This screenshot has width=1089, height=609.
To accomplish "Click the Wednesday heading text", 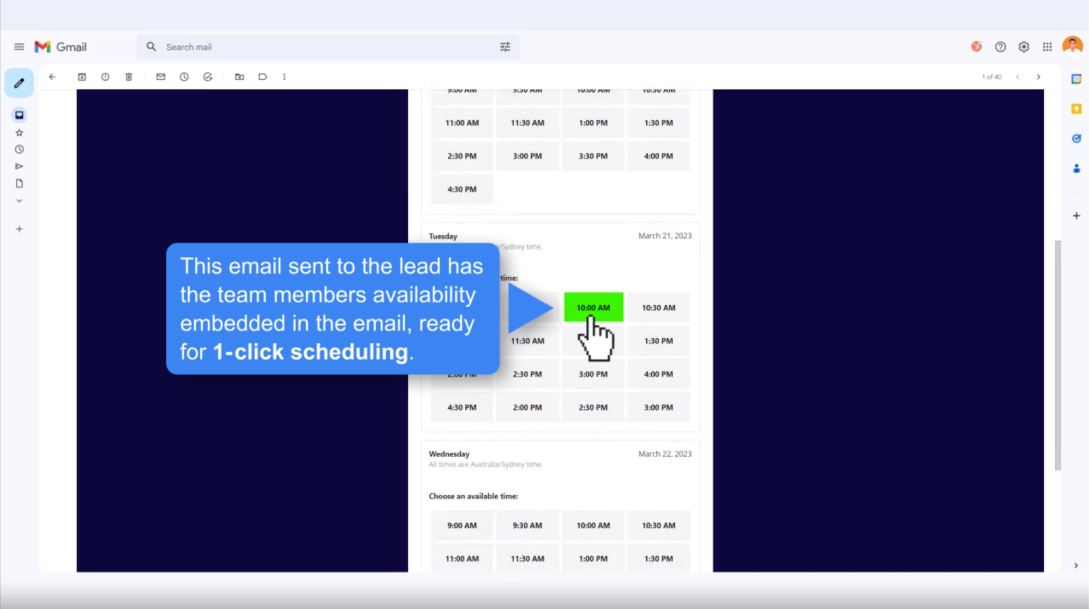I will [x=449, y=454].
